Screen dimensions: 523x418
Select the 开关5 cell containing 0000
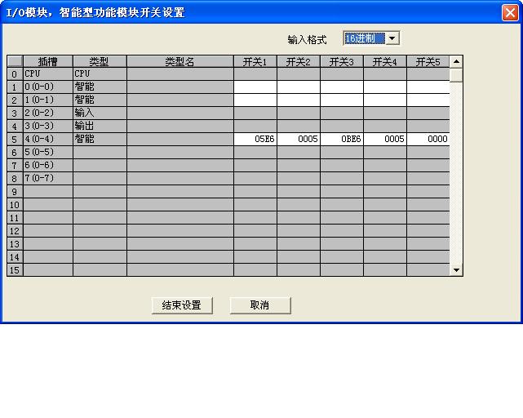point(428,140)
